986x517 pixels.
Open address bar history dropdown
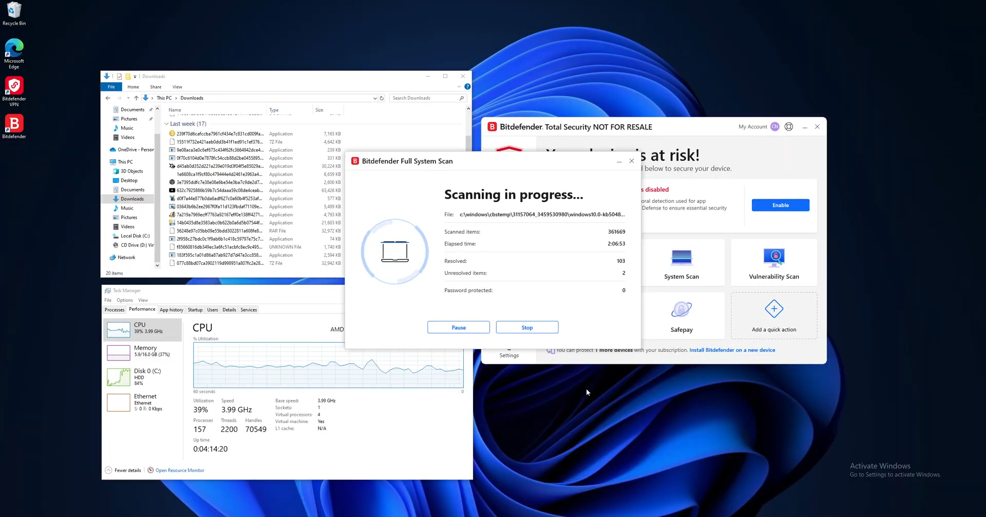375,98
